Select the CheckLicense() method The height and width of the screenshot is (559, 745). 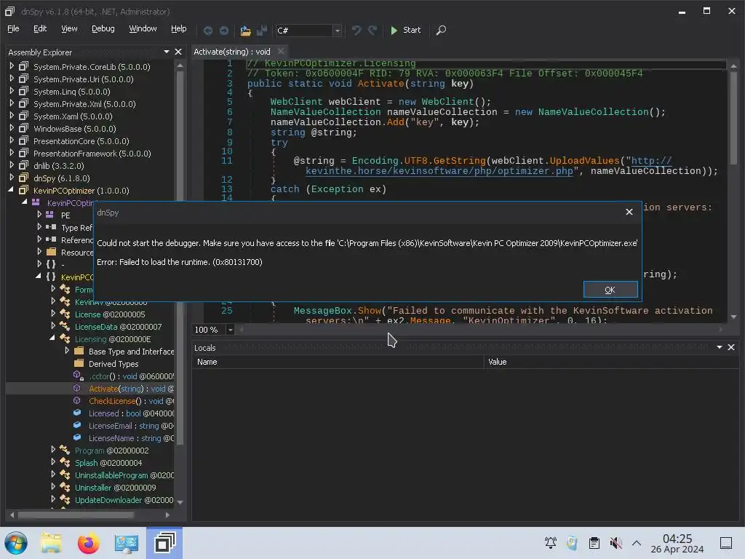(x=131, y=401)
